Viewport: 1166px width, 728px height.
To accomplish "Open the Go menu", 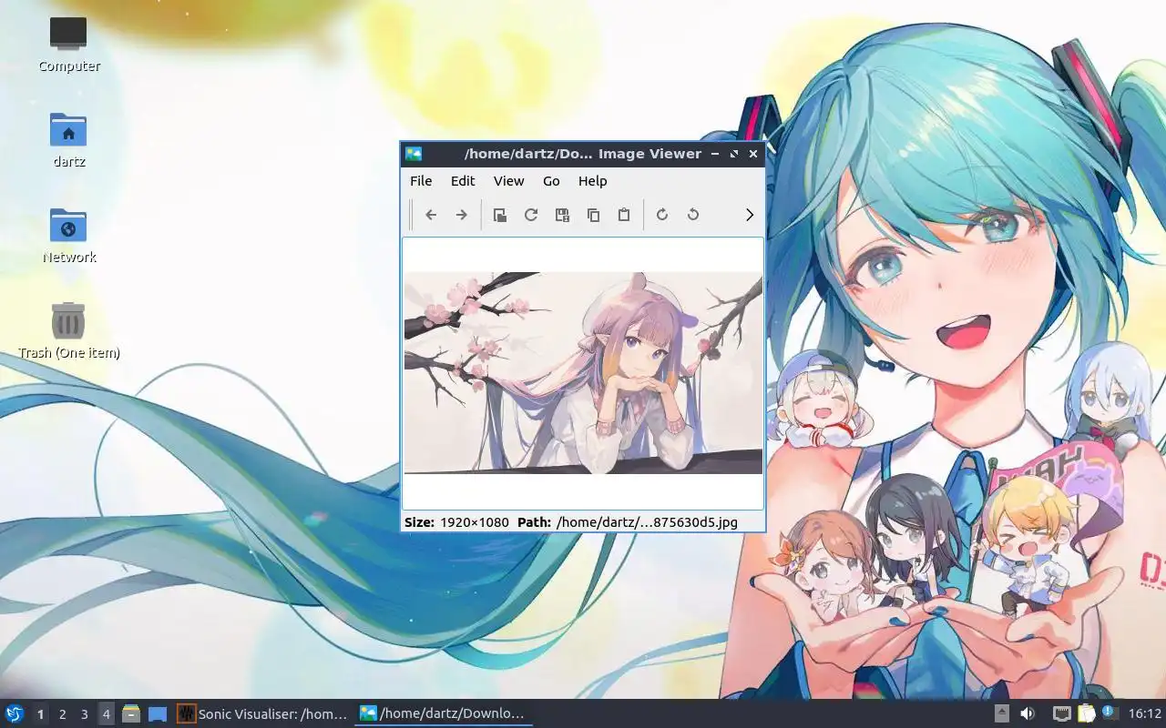I will click(551, 181).
